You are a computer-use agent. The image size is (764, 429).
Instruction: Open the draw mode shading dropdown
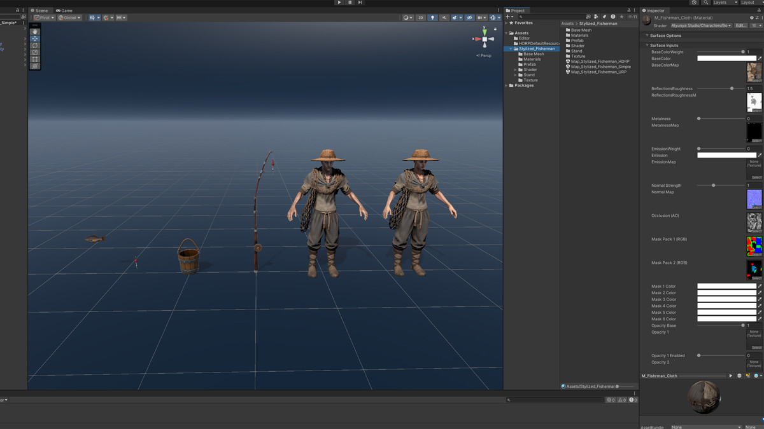407,18
